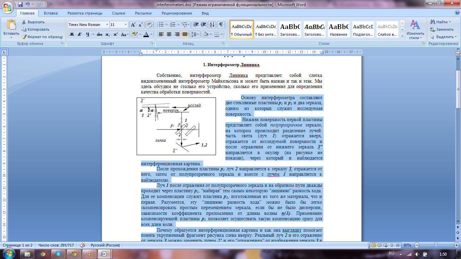Cut selection with Вырезать scissors
The height and width of the screenshot is (259, 461).
point(33,22)
